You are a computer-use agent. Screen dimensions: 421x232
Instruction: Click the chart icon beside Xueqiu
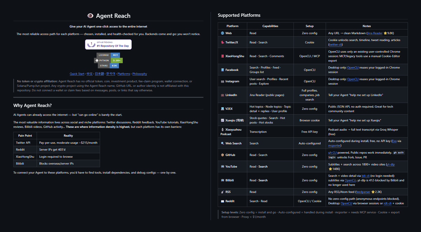tap(222, 120)
